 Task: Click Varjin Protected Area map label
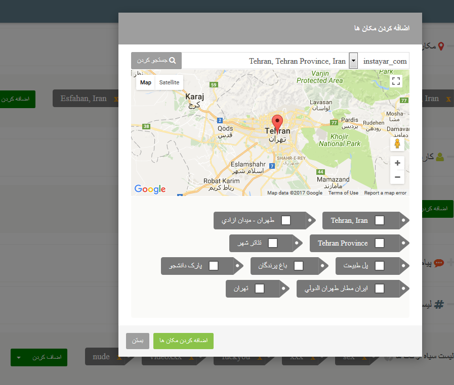click(x=320, y=77)
